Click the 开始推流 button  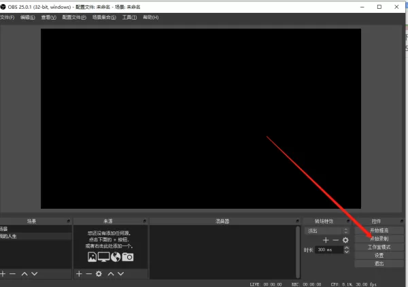tap(379, 231)
